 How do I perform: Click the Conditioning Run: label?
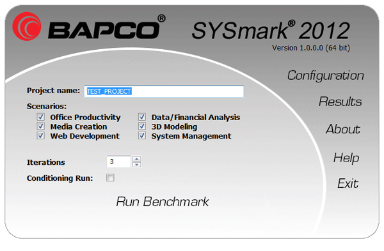[x=60, y=178]
